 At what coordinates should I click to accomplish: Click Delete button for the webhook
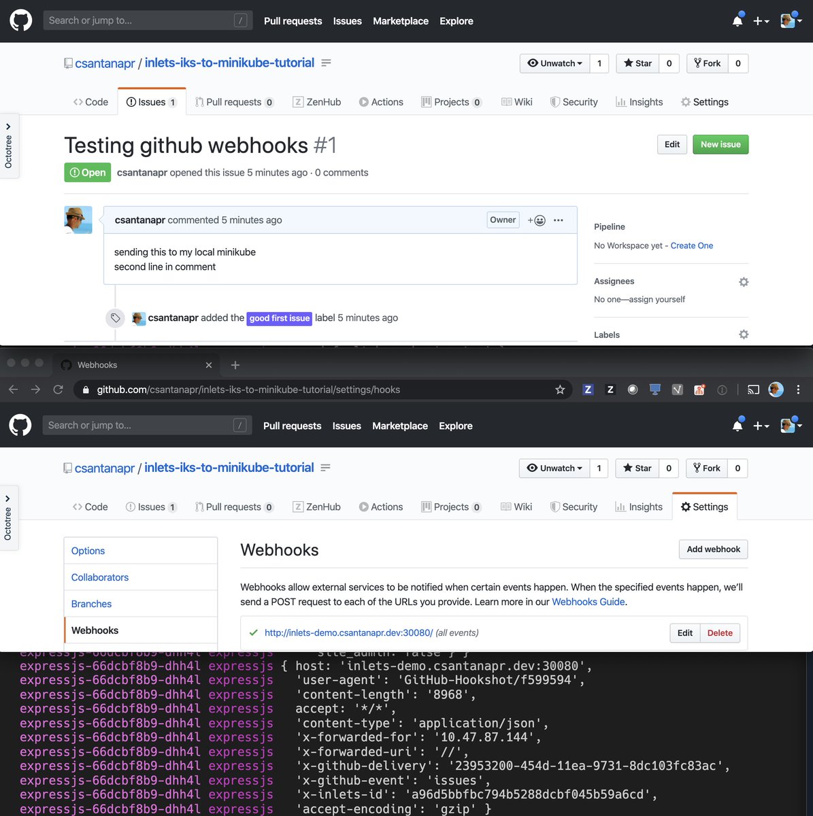720,633
